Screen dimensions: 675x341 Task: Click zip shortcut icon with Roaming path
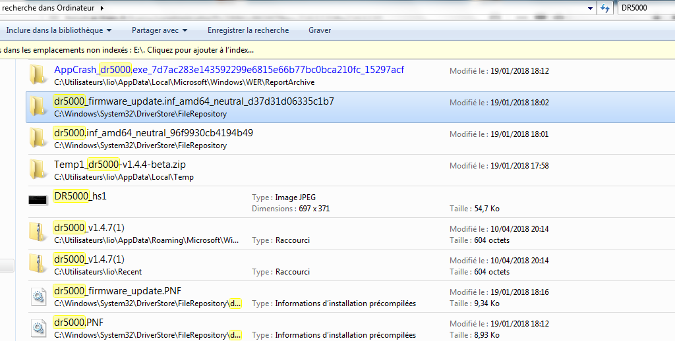pyautogui.click(x=38, y=232)
